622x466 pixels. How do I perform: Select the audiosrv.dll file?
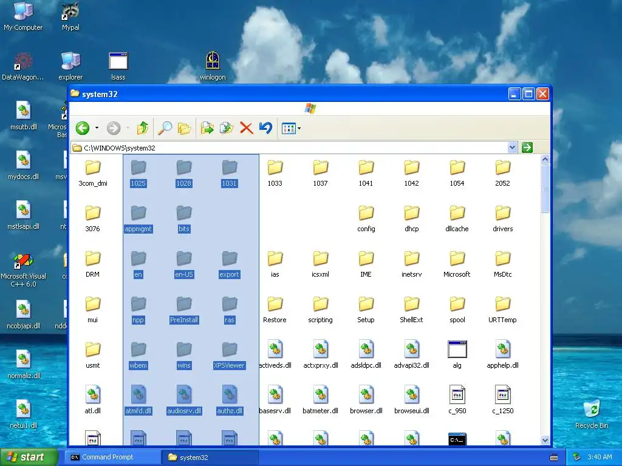click(184, 399)
